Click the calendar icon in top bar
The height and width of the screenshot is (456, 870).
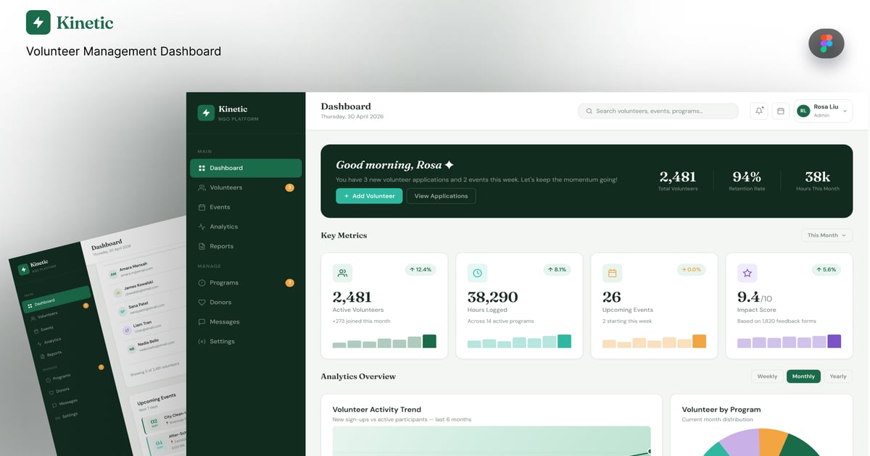[781, 111]
